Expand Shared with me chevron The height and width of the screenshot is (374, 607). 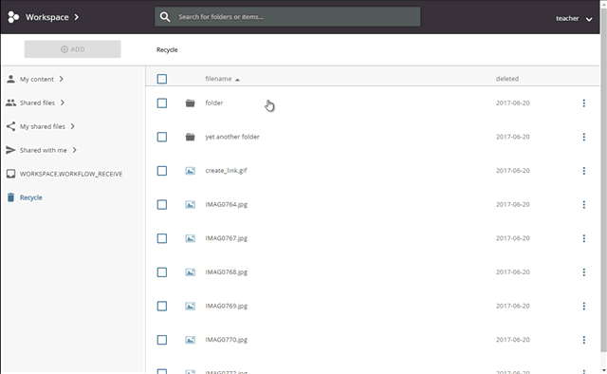[x=74, y=150]
